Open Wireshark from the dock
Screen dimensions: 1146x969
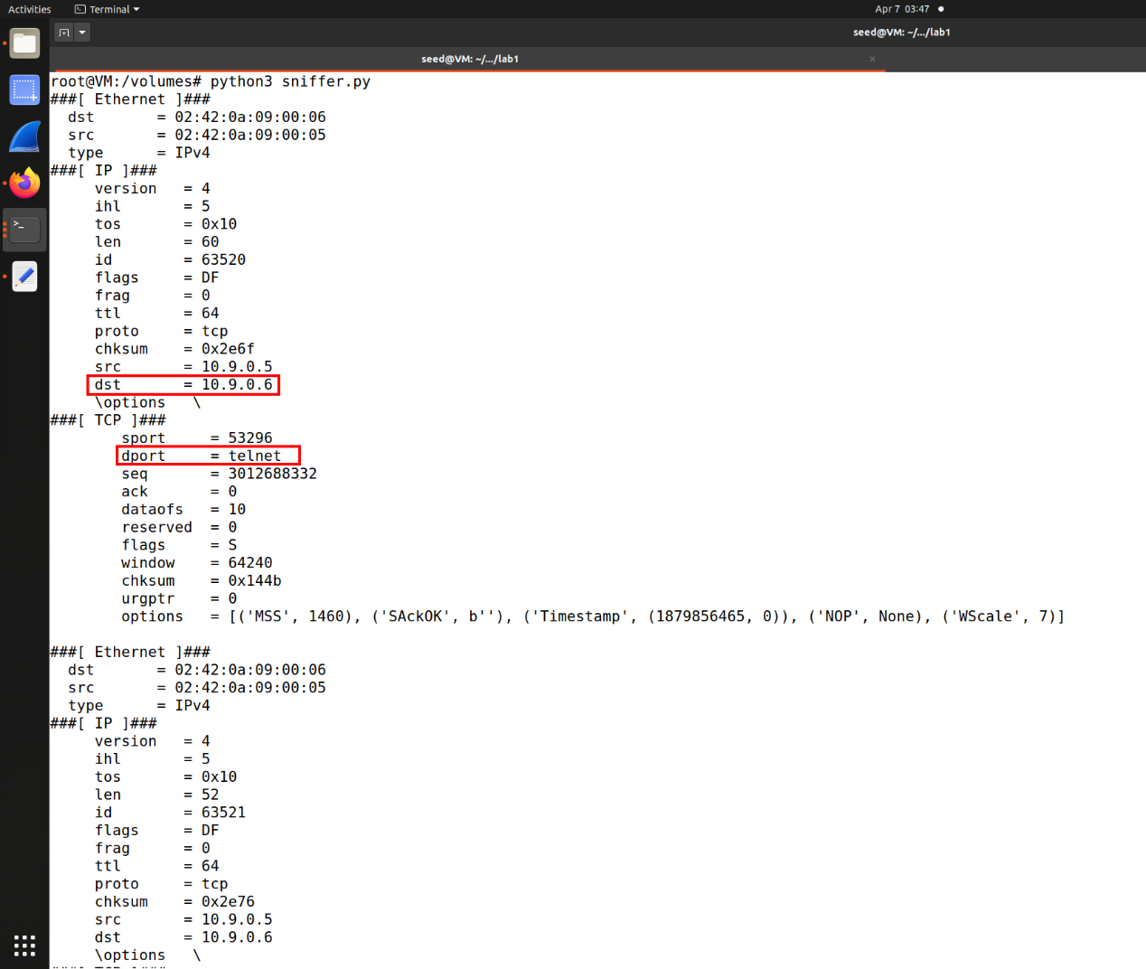pyautogui.click(x=24, y=137)
